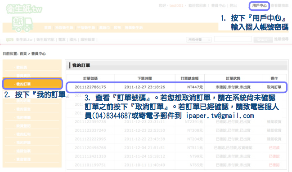Select 歡迎頁 in member sidebar
The width and height of the screenshot is (292, 172).
click(x=22, y=67)
